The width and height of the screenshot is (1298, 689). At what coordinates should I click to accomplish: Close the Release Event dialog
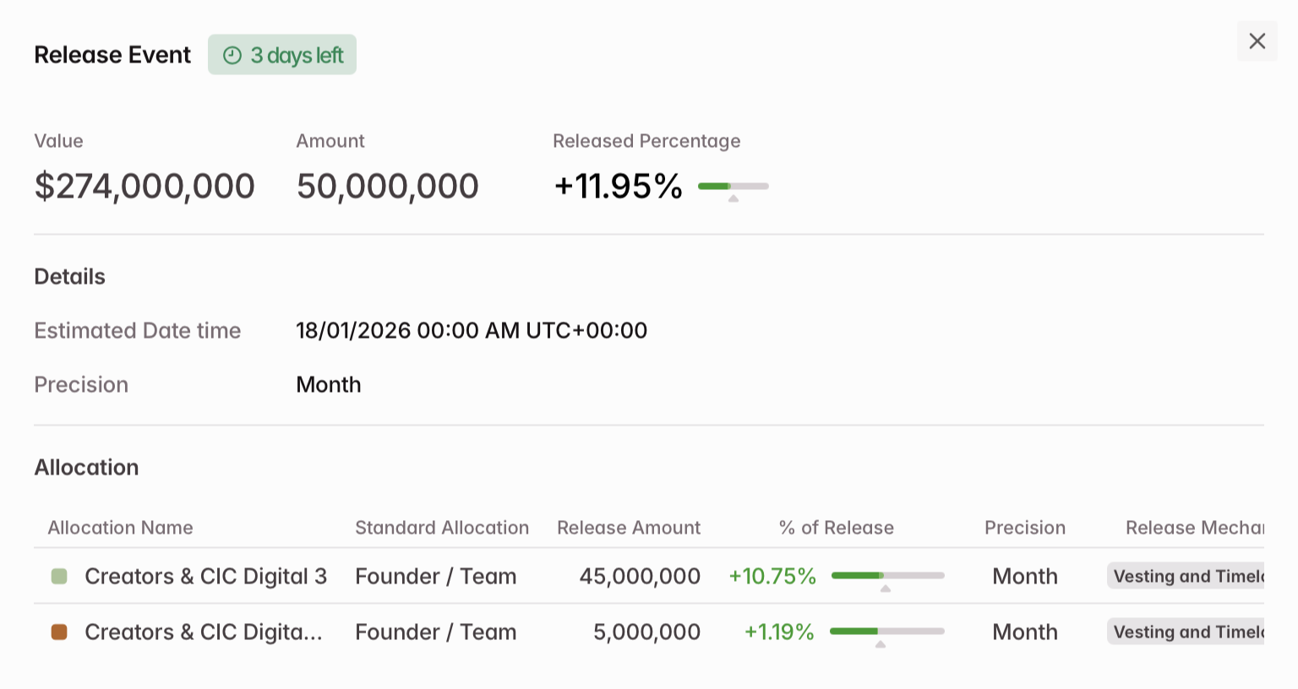click(1257, 41)
